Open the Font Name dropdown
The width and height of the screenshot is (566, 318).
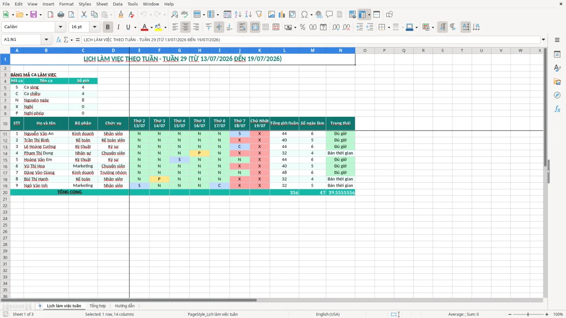tap(60, 27)
